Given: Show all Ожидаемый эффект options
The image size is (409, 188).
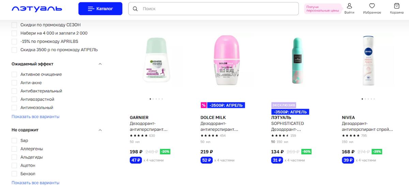Looking at the screenshot, I should (35, 117).
